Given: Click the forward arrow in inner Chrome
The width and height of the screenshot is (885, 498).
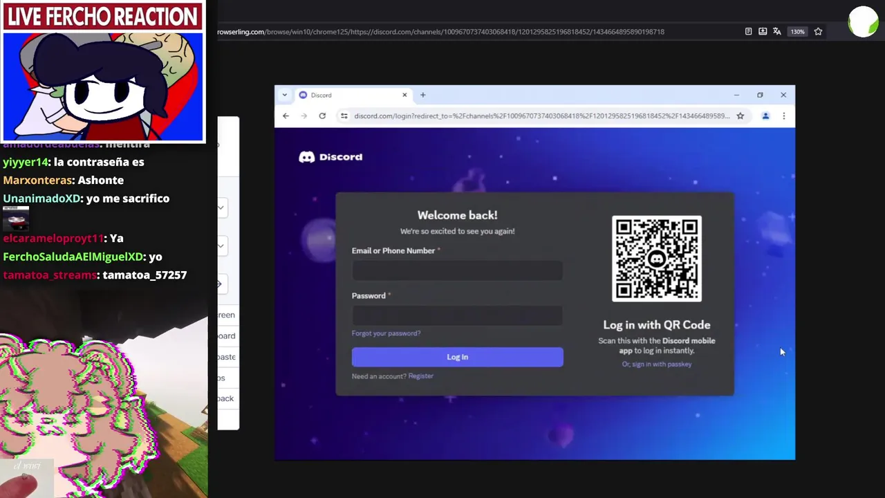Looking at the screenshot, I should click(x=304, y=116).
